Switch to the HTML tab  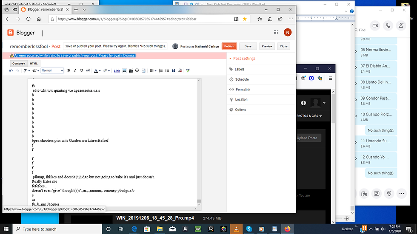(34, 64)
